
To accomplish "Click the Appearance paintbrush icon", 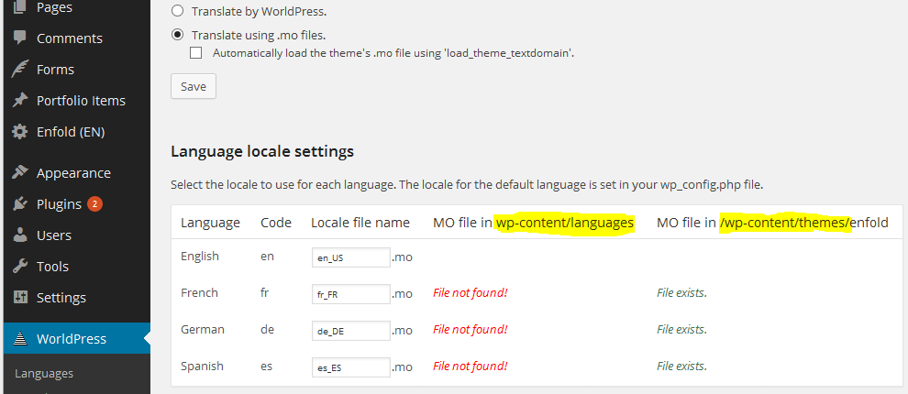I will click(19, 173).
